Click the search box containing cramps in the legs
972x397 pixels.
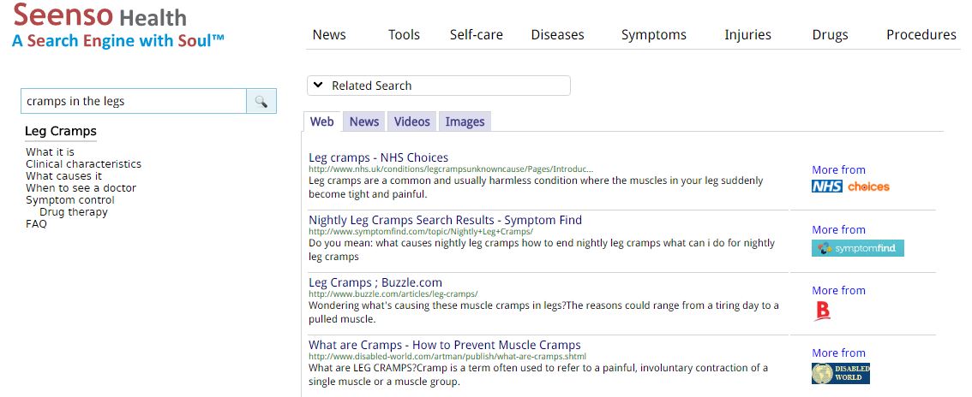click(x=133, y=101)
